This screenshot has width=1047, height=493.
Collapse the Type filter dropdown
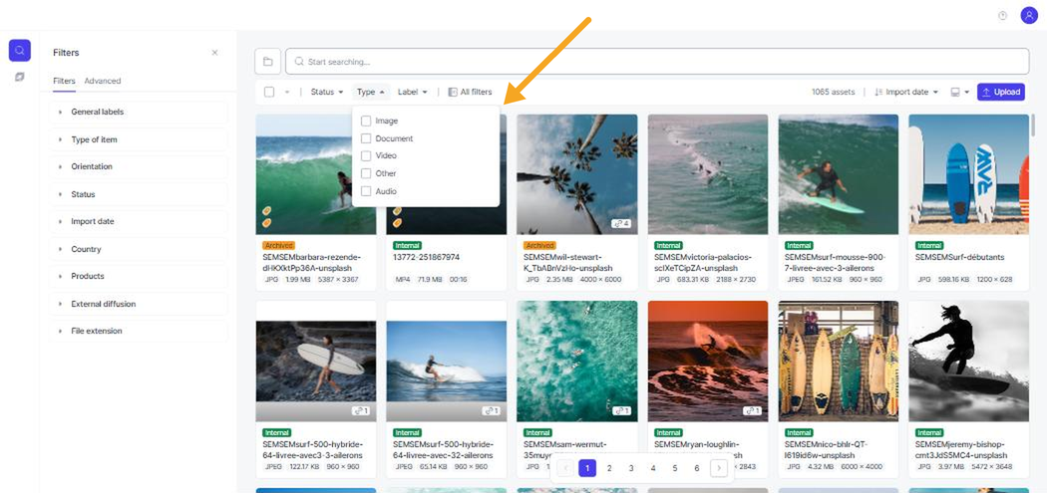[x=371, y=92]
